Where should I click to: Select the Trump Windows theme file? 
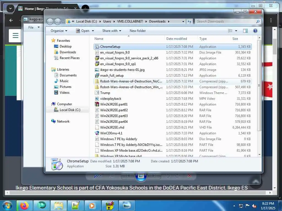tap(172, 93)
